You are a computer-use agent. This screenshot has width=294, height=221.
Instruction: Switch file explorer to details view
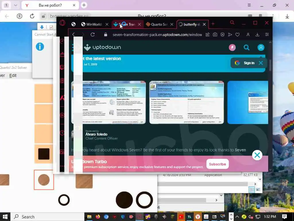pyautogui.click(x=252, y=190)
